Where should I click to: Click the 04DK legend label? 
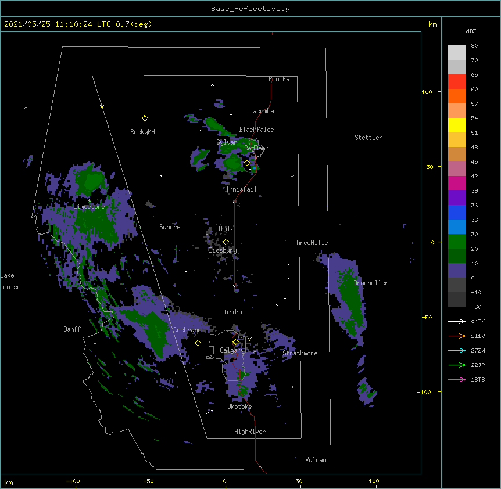tap(478, 321)
